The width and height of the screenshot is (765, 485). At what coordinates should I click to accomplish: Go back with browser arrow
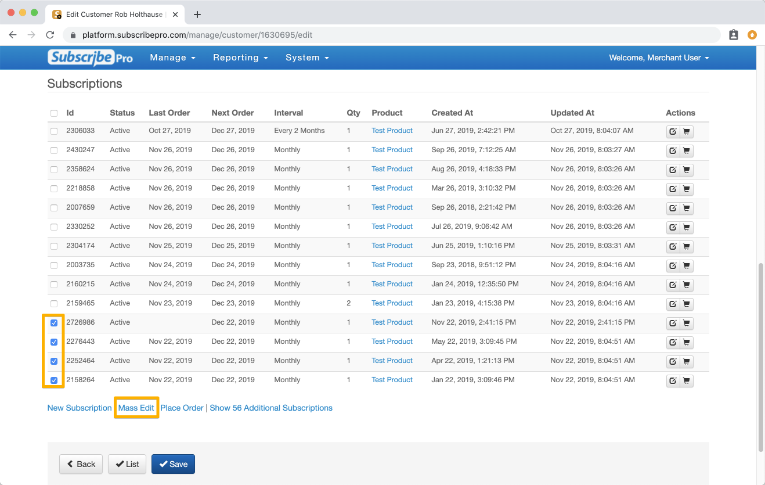click(x=13, y=35)
